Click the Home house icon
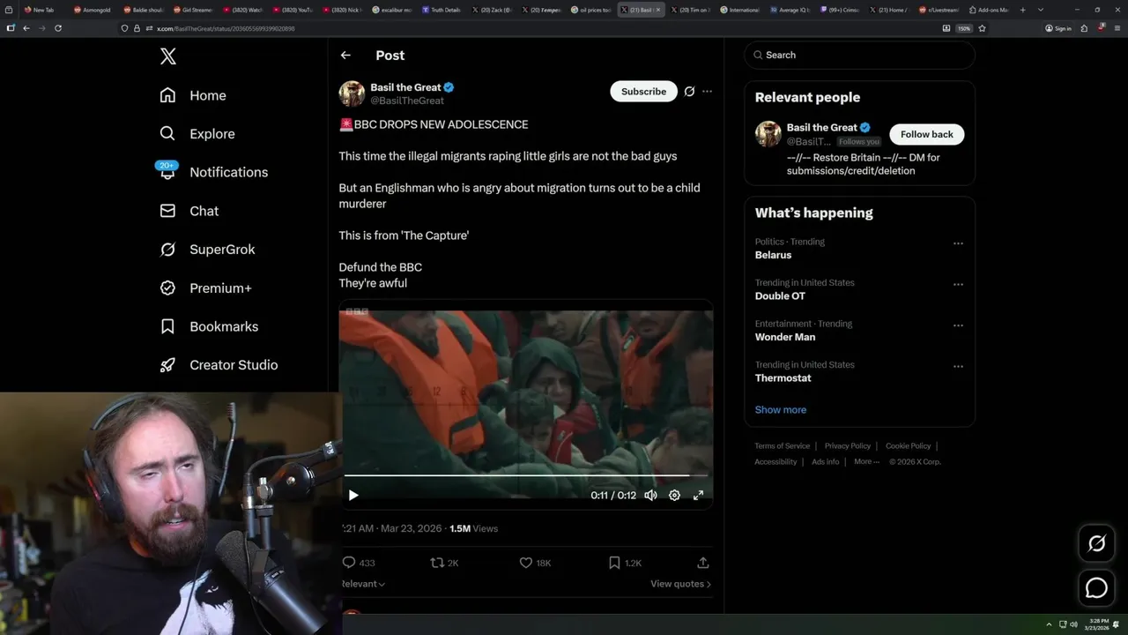 [x=167, y=95]
